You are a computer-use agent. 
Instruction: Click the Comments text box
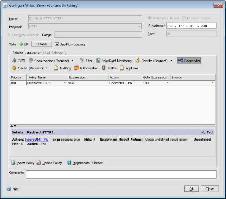(x=121, y=174)
